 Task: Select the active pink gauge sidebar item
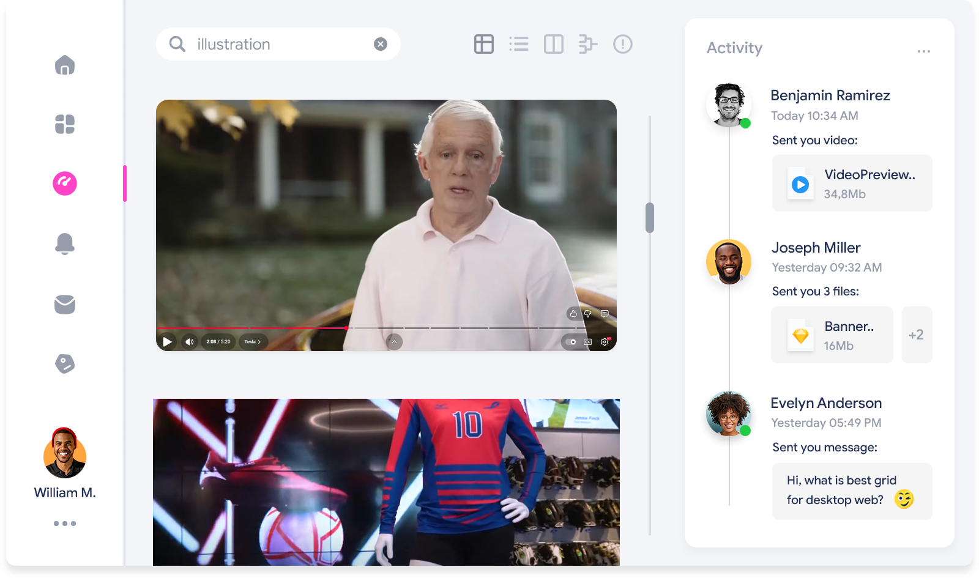click(x=65, y=183)
